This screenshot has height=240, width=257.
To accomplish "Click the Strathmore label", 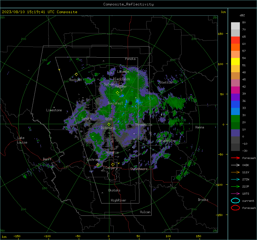I will 139,169.
